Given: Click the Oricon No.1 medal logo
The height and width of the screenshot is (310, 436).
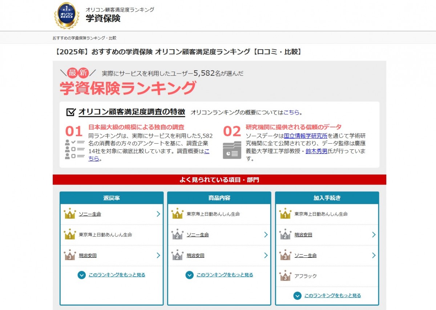Looking at the screenshot, I should click(x=66, y=16).
